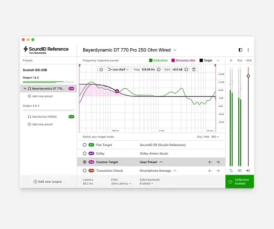Go to previous Custom Target preset arrow
The height and width of the screenshot is (229, 274).
click(210, 162)
